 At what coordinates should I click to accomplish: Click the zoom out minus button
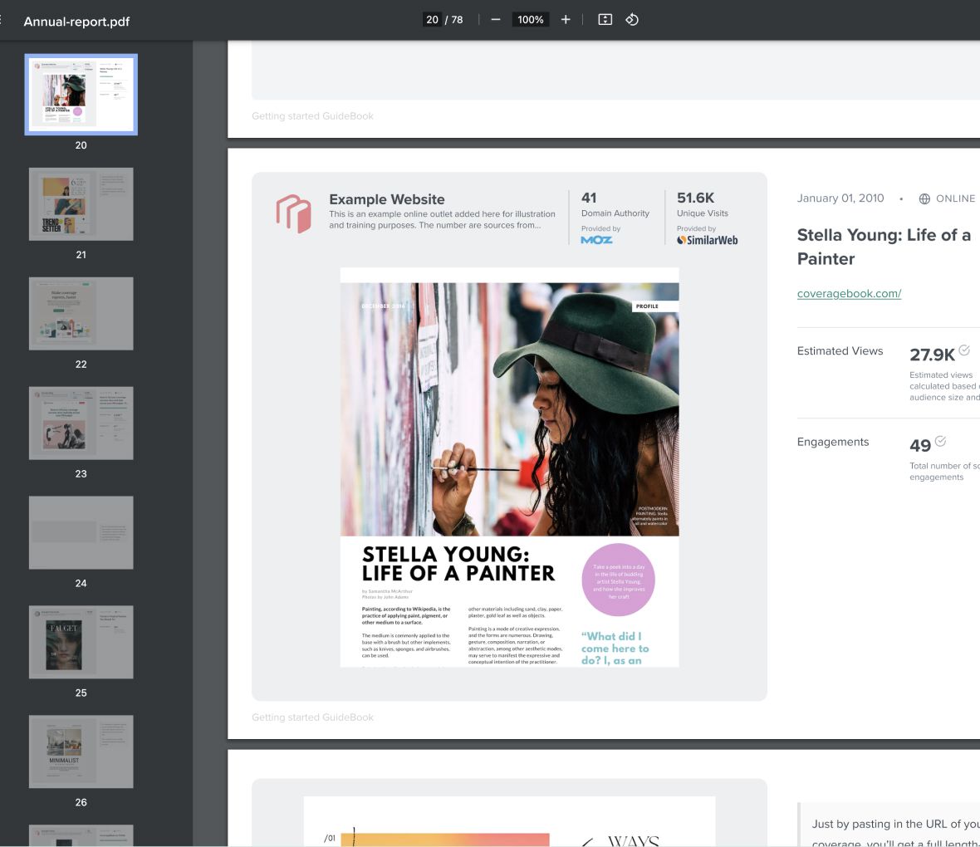[x=496, y=19]
